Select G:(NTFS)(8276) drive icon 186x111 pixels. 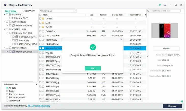[10, 22]
